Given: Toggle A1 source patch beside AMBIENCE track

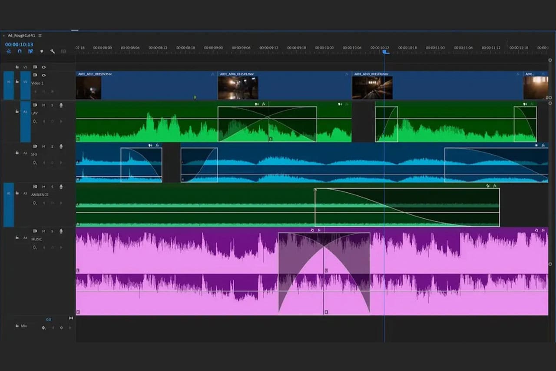Looking at the screenshot, I should tap(9, 205).
